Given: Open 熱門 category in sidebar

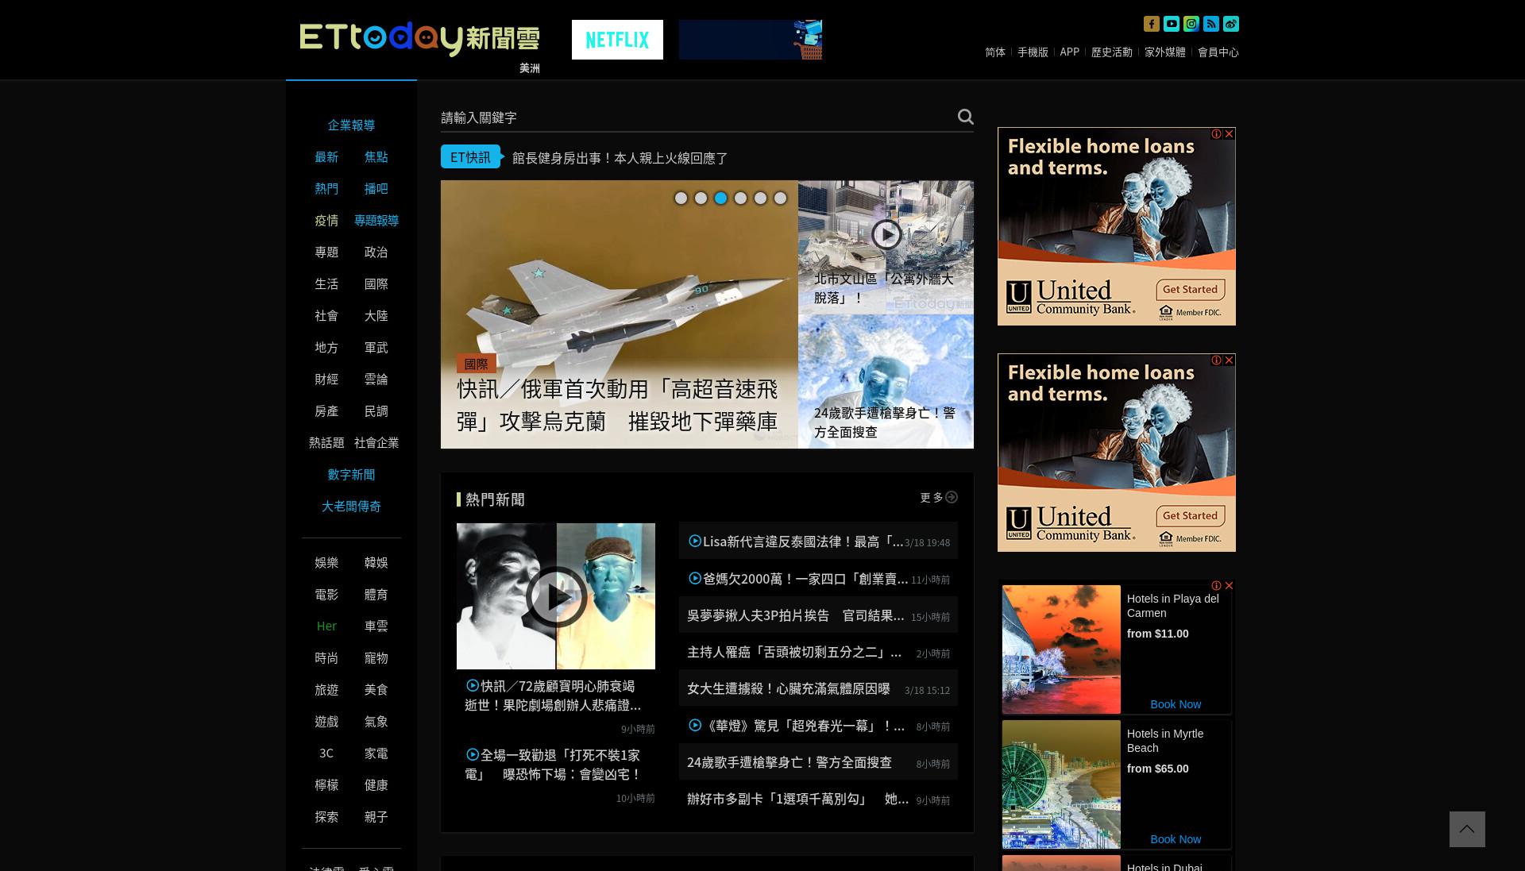Looking at the screenshot, I should pyautogui.click(x=326, y=189).
